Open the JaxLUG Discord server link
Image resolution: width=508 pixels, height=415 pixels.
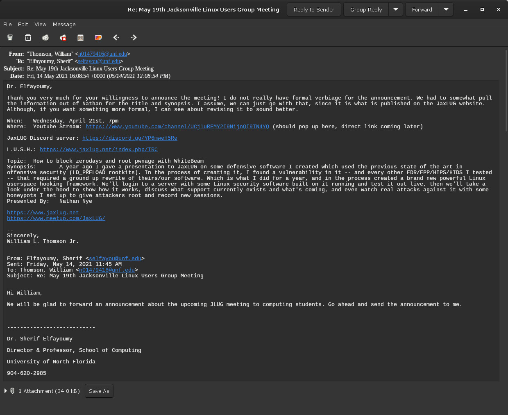pyautogui.click(x=129, y=138)
